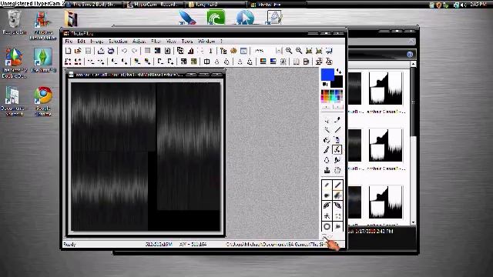Choose the thick diagonal stroke brush
Screen dimensions: 493x277
pos(337,185)
